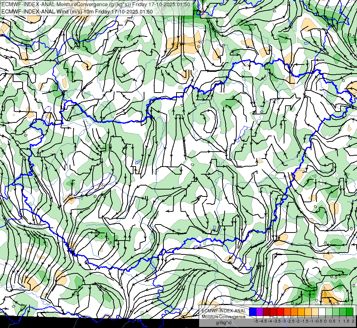Image resolution: width=357 pixels, height=328 pixels.
Task: Click the -2.5 legend tick label
Action: [x=291, y=321]
